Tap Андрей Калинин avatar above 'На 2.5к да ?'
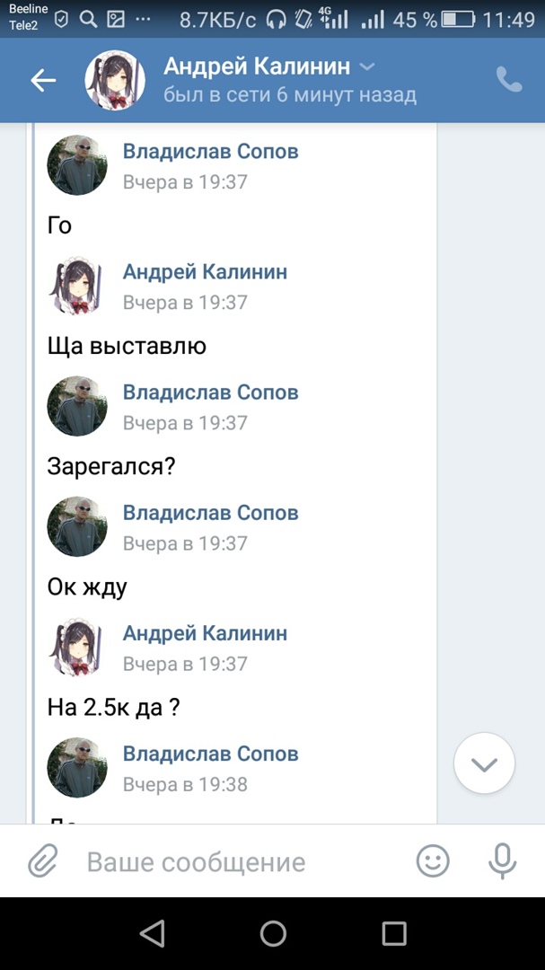Screen dimensions: 545x970 77,647
